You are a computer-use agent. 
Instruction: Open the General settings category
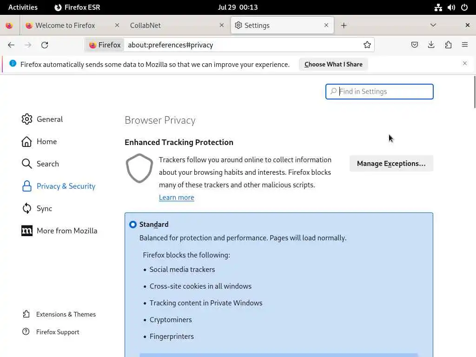coord(49,119)
